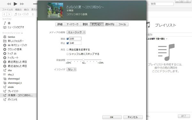Enable シャッフル時にスキップする checkbox
Viewport: 192px width, 120px height.
point(68,54)
